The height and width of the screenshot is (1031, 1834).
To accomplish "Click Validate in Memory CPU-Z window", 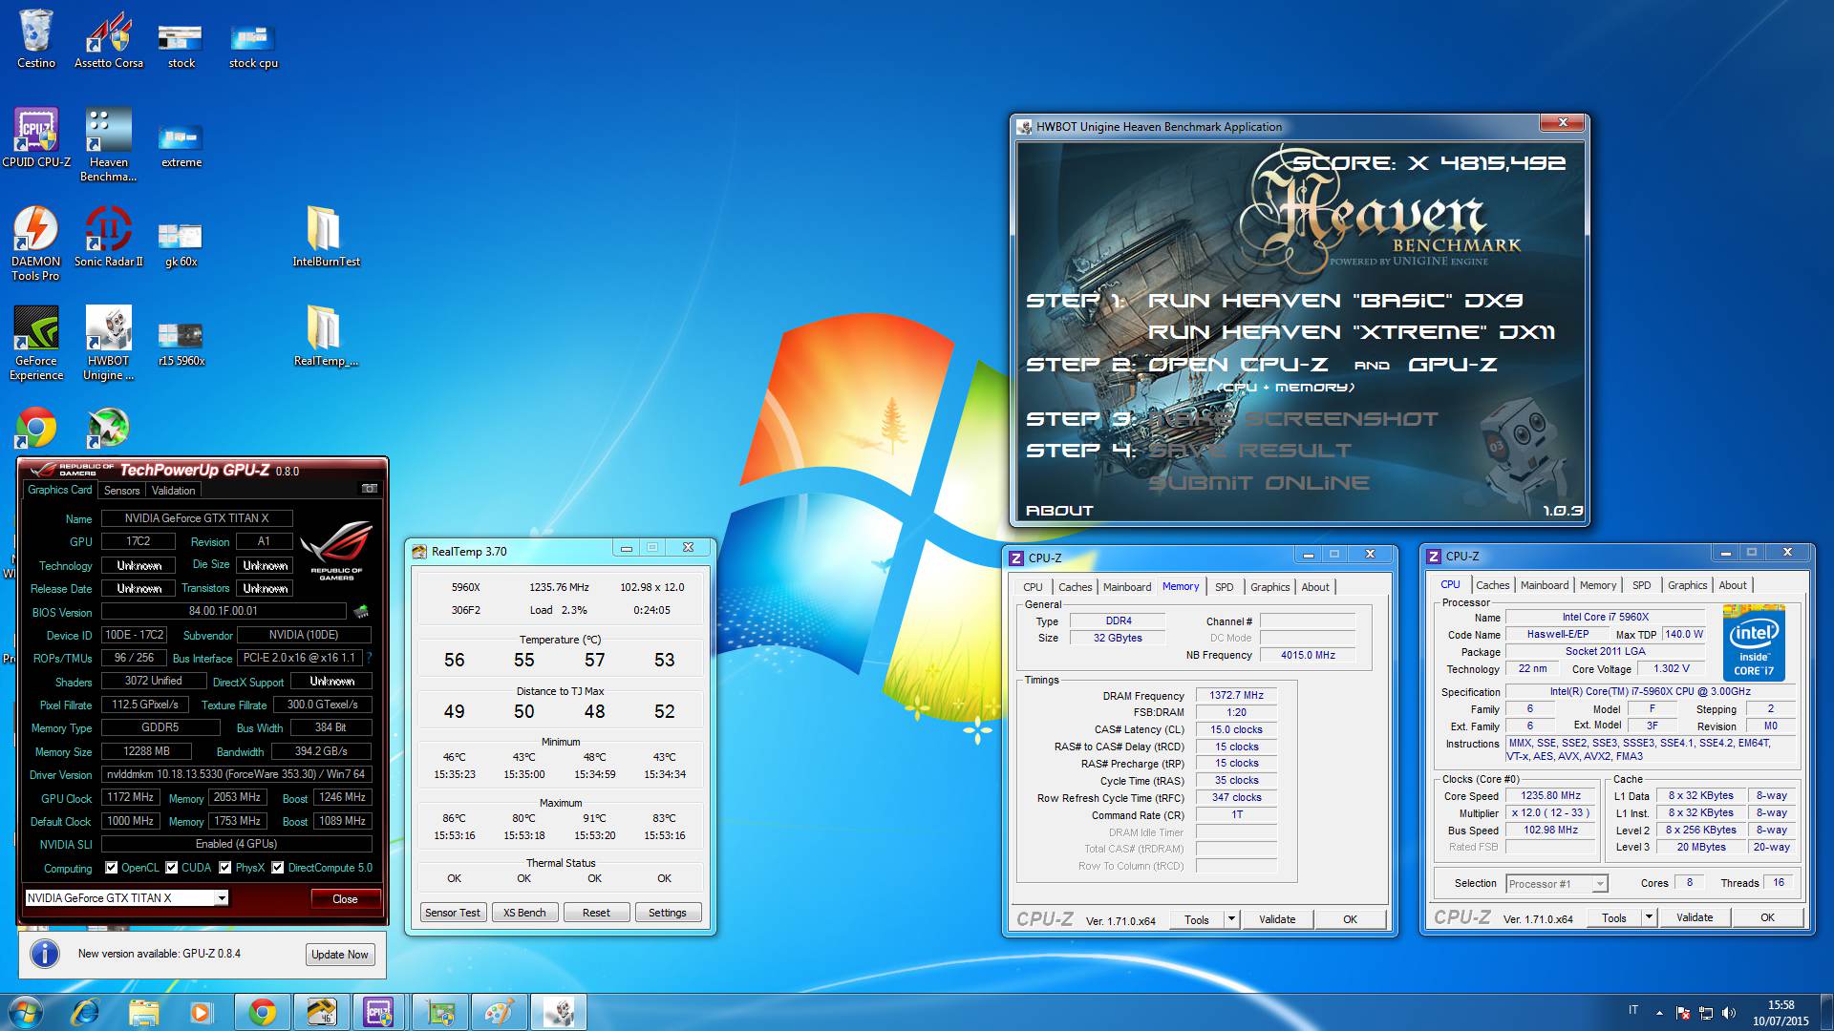I will [x=1277, y=919].
